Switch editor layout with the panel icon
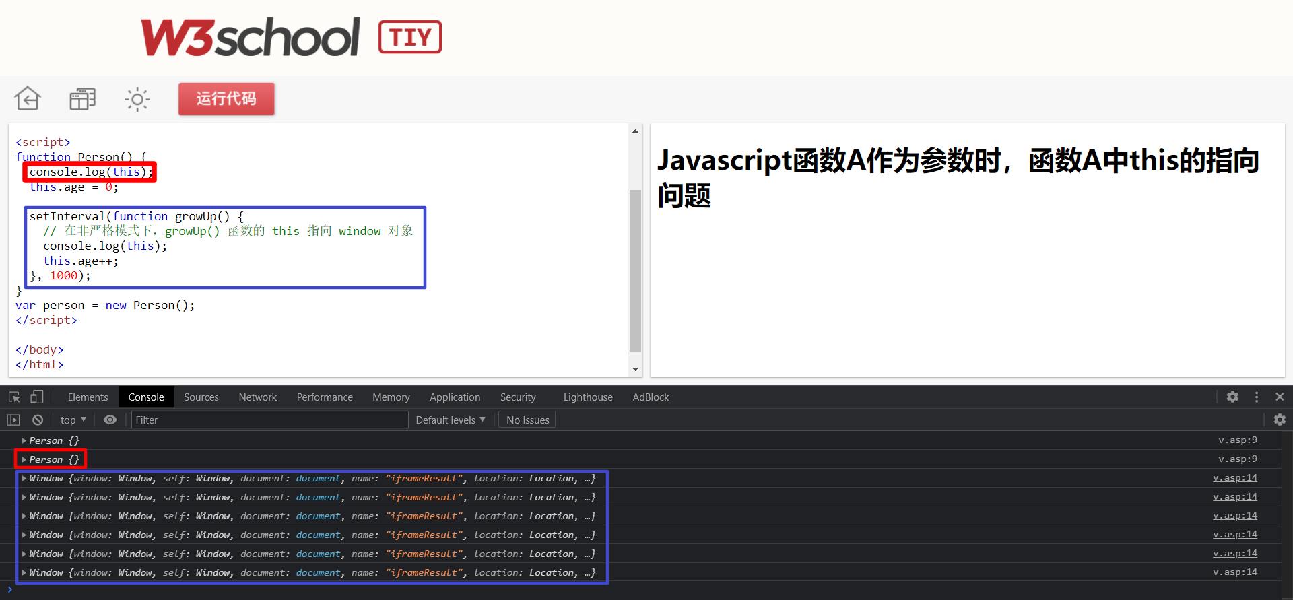This screenshot has width=1293, height=600. 82,99
